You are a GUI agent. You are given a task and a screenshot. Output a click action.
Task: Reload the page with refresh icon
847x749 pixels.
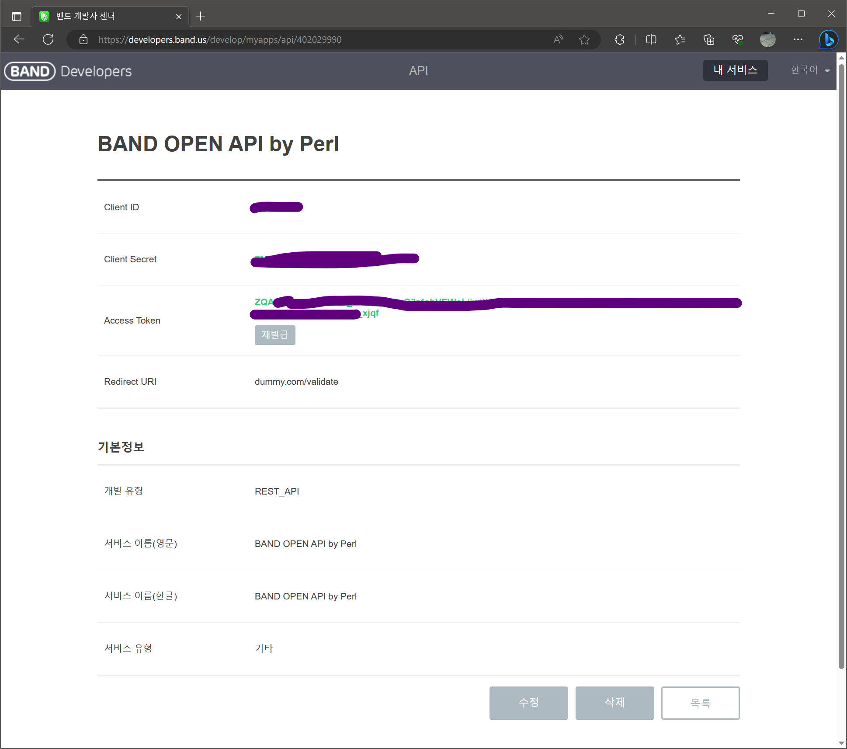[x=48, y=39]
